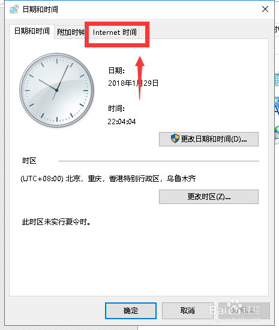Viewport: 279px width, 330px height.
Task: Click the 时区 section heading
Action: (29, 161)
